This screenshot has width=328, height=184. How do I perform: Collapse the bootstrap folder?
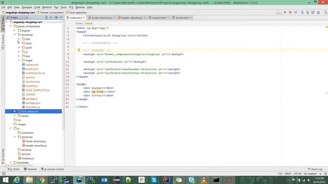pyautogui.click(x=15, y=35)
